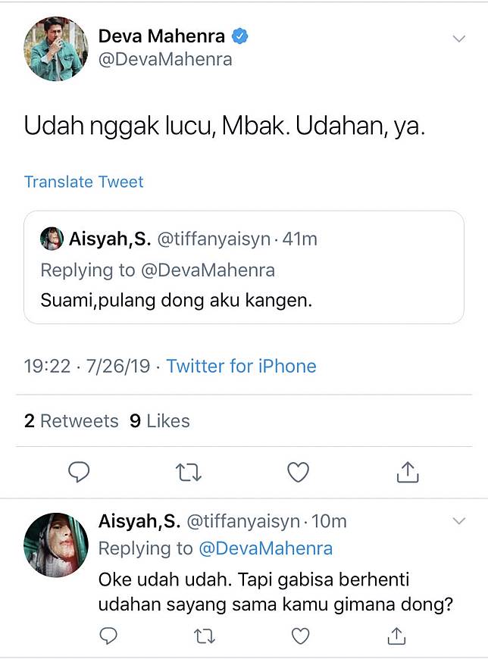488x659 pixels.
Task: Share Aisyah's bottom reply tweet
Action: pos(395,634)
